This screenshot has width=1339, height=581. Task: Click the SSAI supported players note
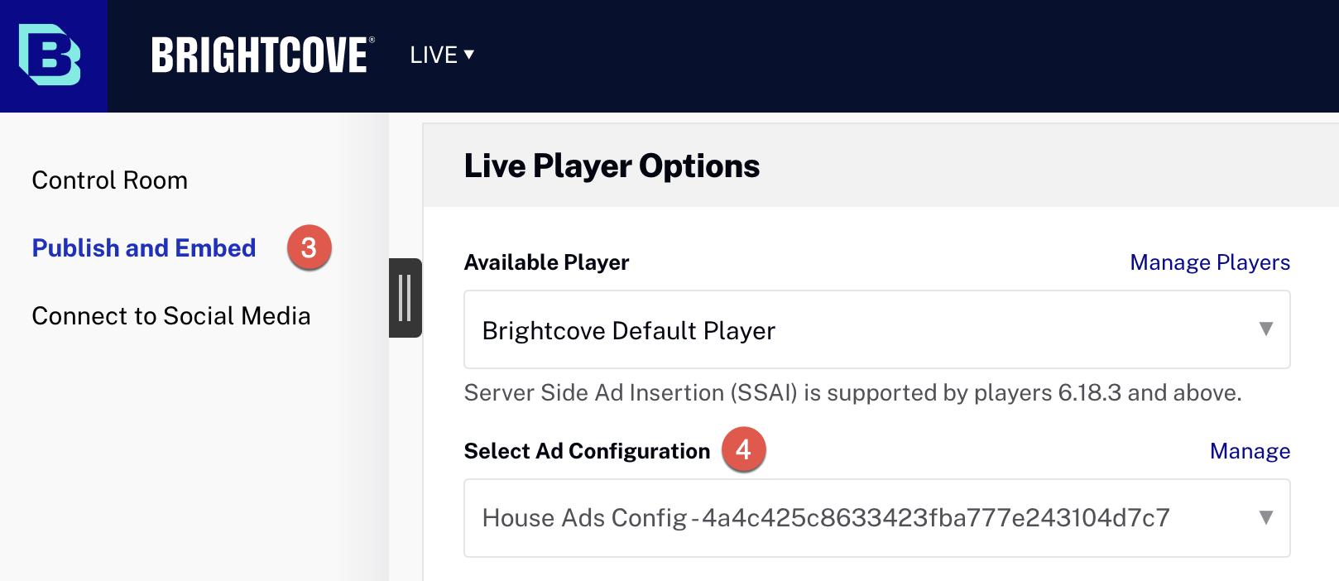(x=852, y=392)
